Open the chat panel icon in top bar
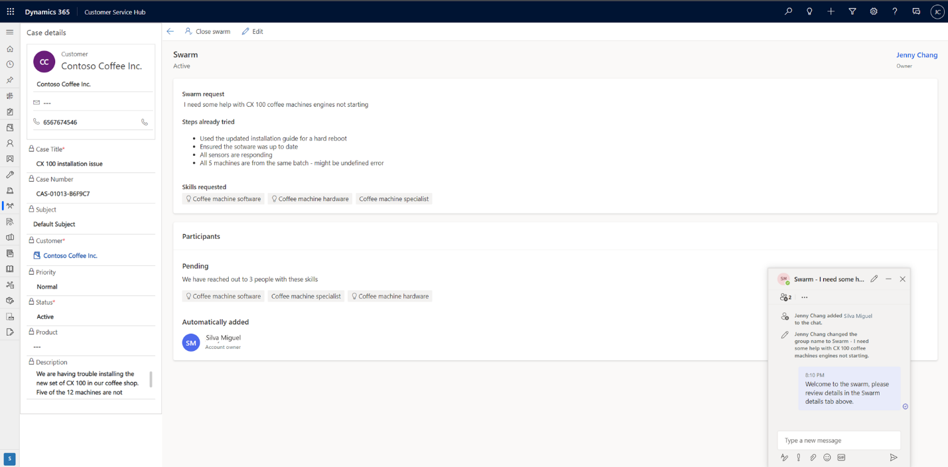This screenshot has height=467, width=948. click(x=916, y=11)
